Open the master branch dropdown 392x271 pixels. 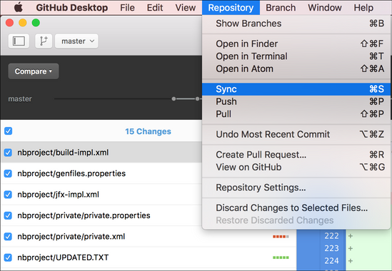pyautogui.click(x=76, y=41)
